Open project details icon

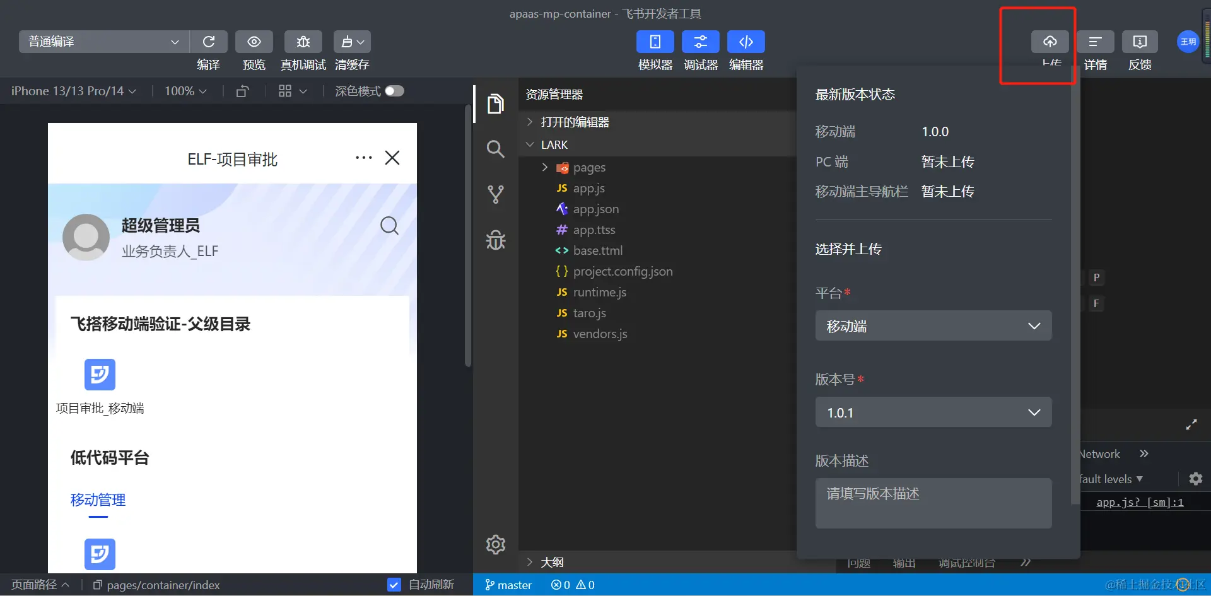[1096, 42]
